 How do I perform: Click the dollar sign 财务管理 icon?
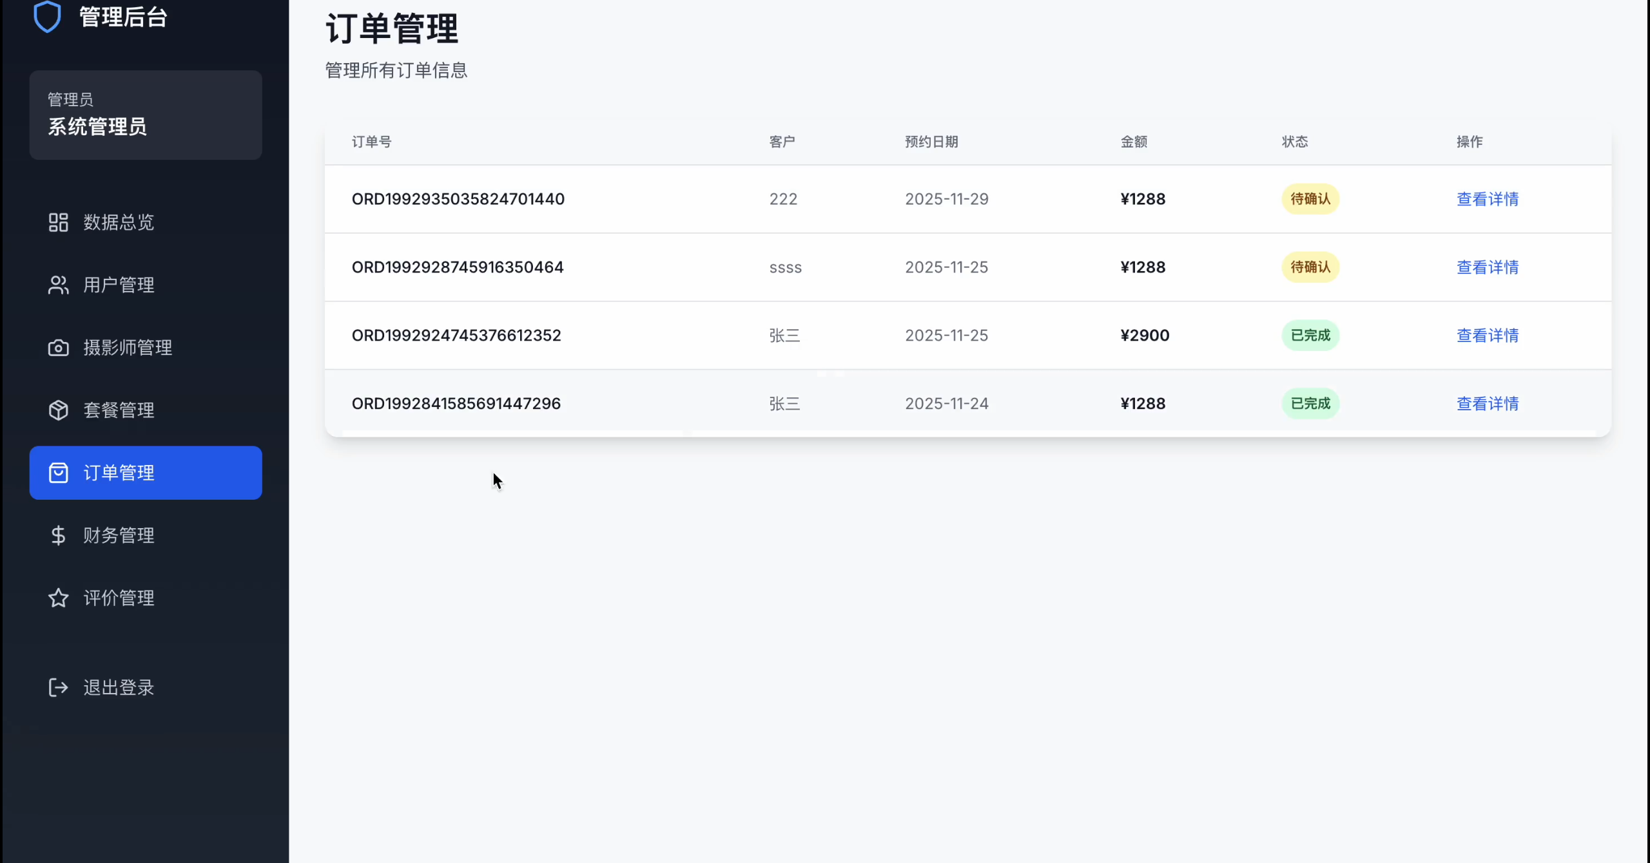[58, 535]
